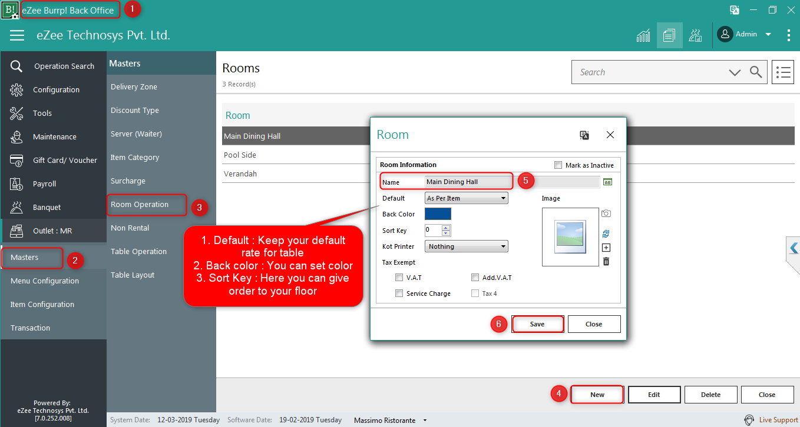Click Close button in Room dialog
This screenshot has height=427, width=800.
(x=594, y=324)
